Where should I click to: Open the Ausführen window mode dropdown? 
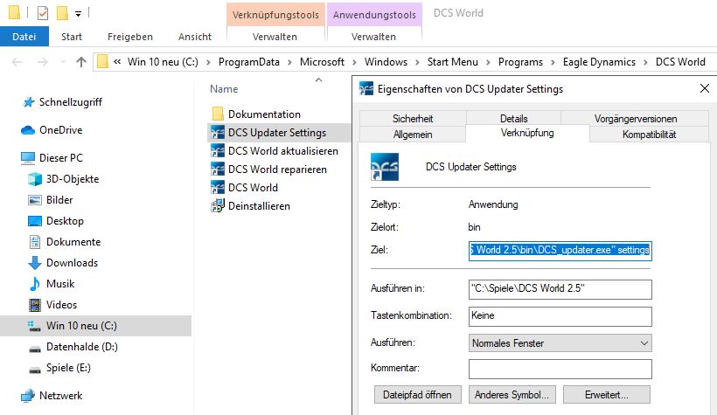point(560,343)
